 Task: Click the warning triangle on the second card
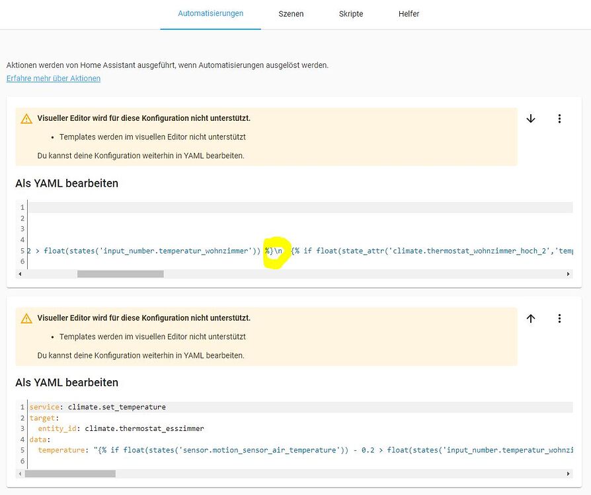pos(26,318)
